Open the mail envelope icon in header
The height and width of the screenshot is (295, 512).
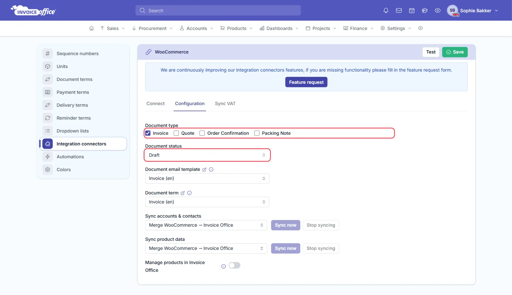tap(399, 11)
